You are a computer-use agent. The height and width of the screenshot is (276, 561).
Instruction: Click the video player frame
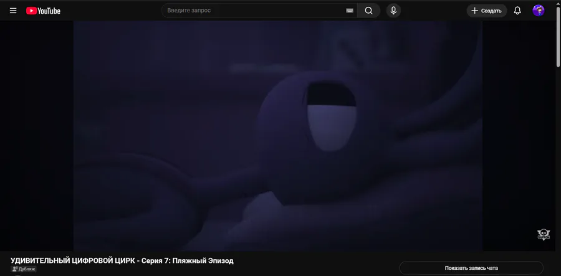[277, 136]
